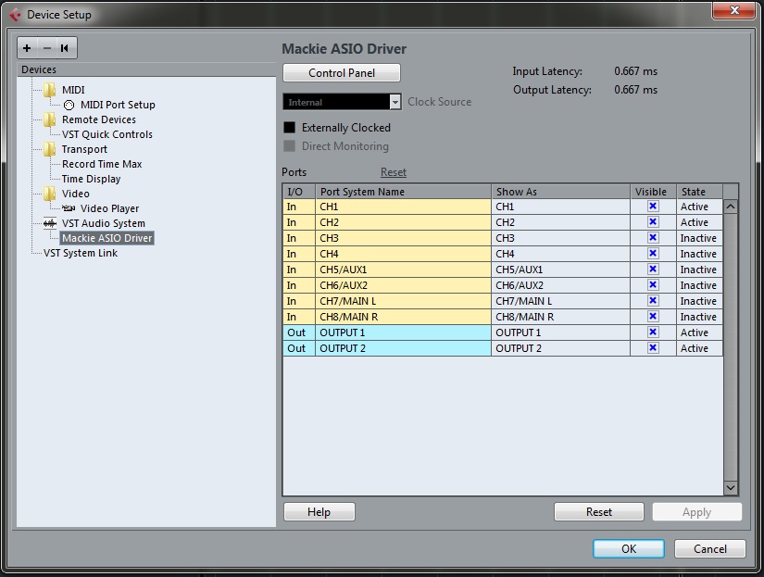Click the Ports Reset link
Screen dimensions: 764x577
(394, 172)
